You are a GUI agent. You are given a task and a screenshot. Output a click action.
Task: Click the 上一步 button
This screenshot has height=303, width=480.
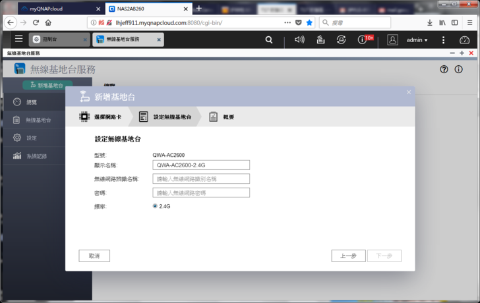tap(348, 256)
